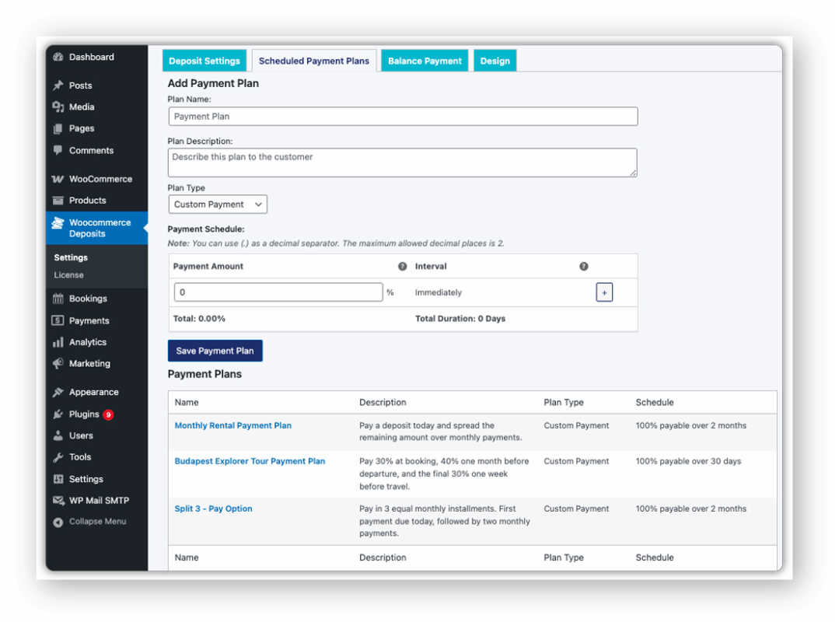Click the Collapse Menu arrow icon
The width and height of the screenshot is (835, 622).
click(58, 522)
